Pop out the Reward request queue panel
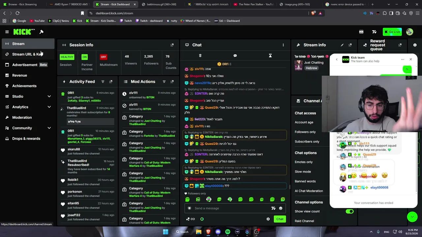The width and height of the screenshot is (422, 237). [400, 45]
